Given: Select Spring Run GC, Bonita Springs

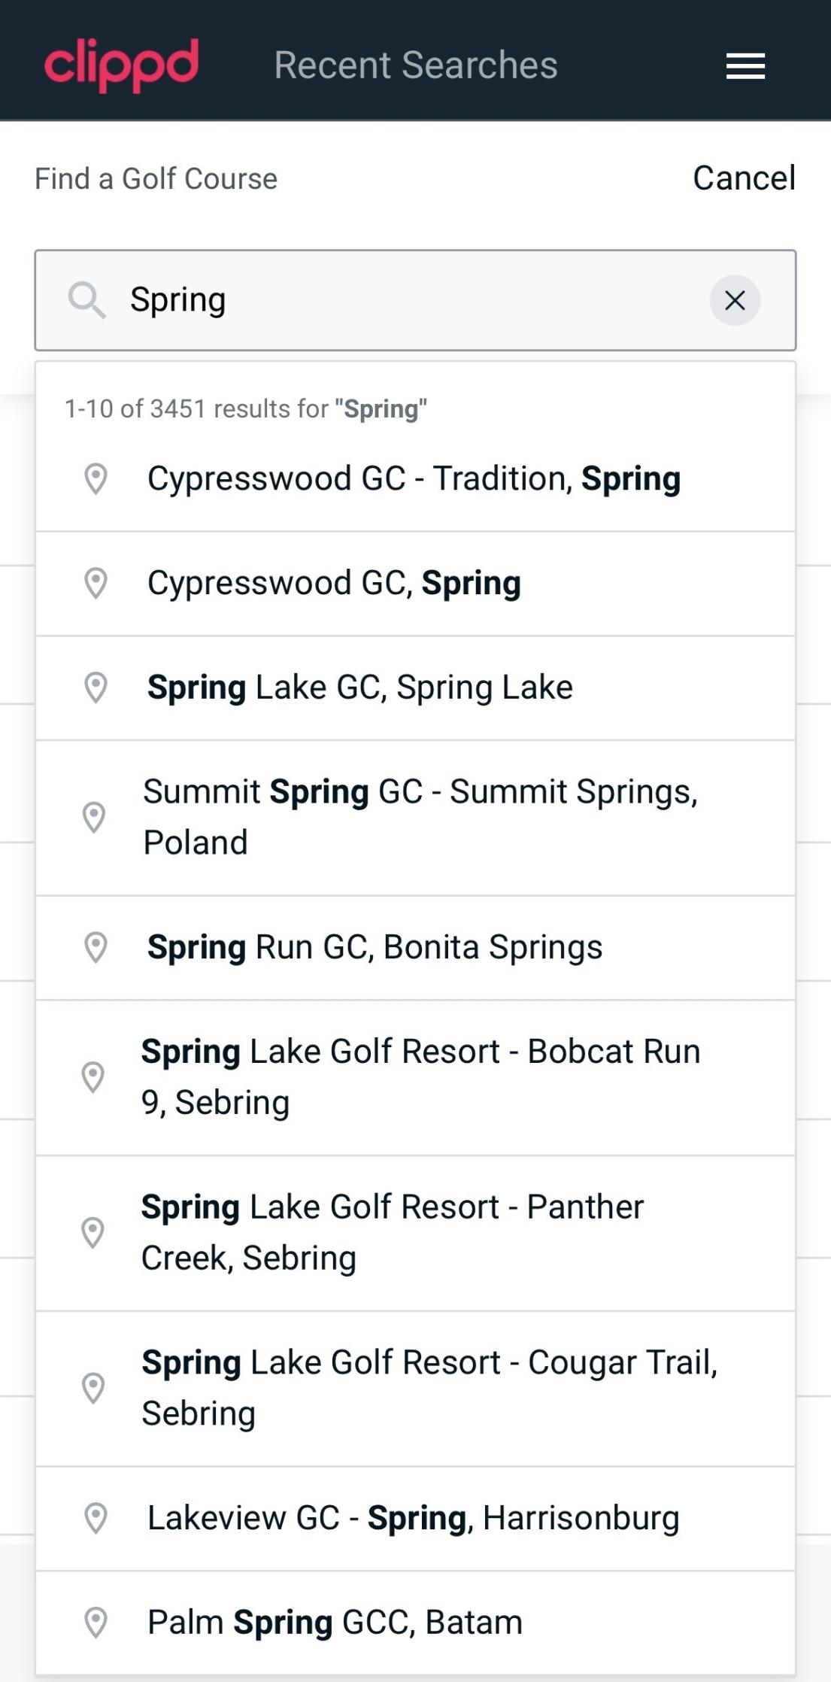Looking at the screenshot, I should point(375,948).
